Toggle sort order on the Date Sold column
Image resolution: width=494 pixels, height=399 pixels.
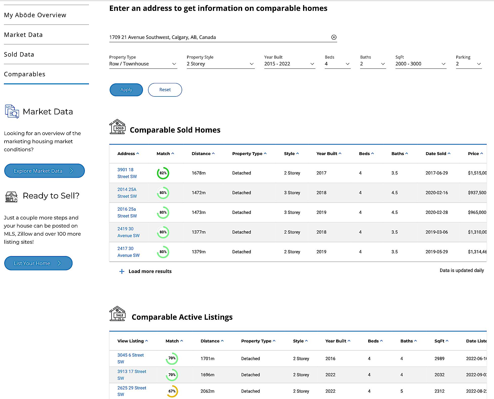[449, 153]
